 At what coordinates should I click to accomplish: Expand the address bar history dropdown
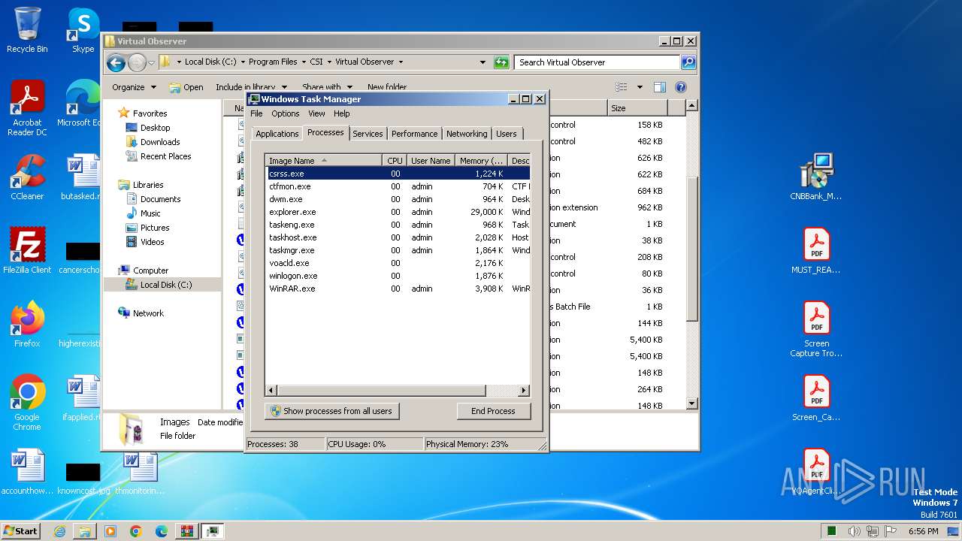(x=483, y=62)
